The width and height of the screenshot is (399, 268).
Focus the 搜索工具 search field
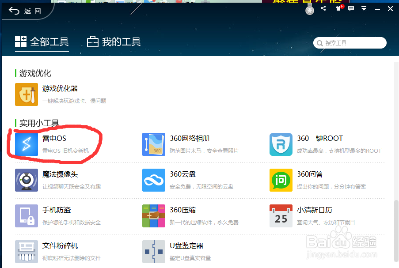pos(350,43)
